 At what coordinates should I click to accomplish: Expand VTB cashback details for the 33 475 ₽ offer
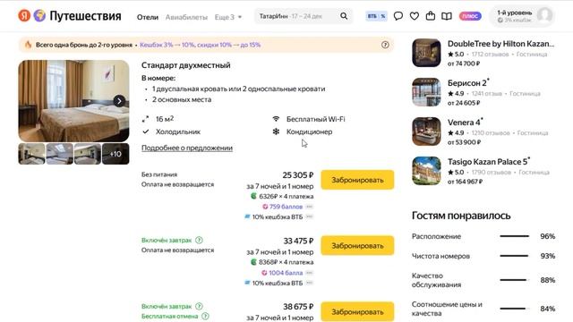(309, 283)
